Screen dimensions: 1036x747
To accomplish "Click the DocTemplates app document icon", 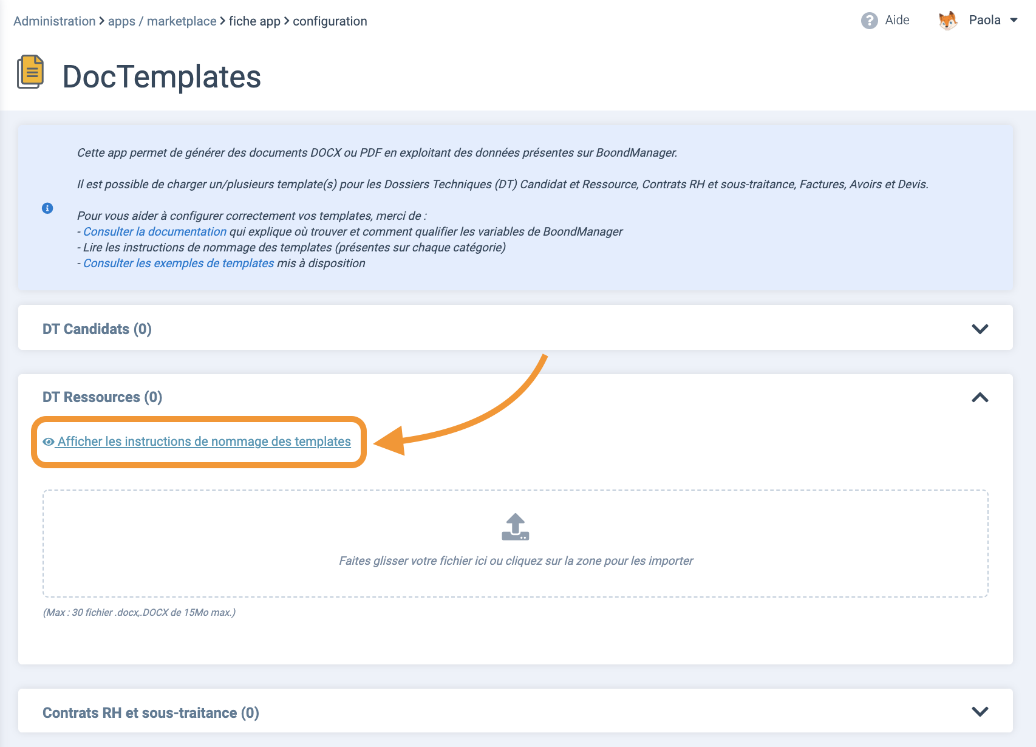I will pyautogui.click(x=30, y=72).
